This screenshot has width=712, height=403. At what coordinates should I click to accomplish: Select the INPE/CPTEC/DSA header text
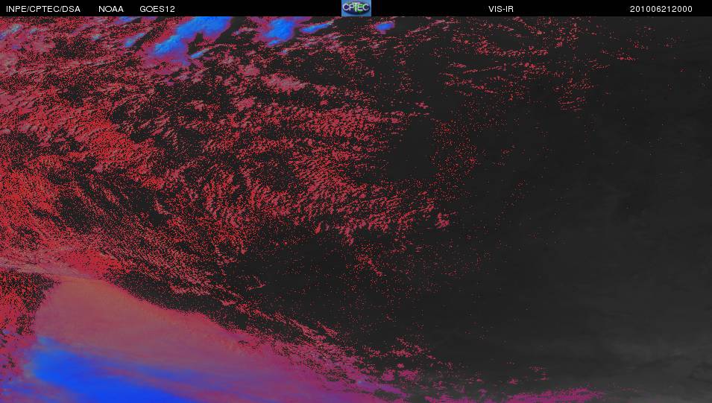[x=43, y=9]
